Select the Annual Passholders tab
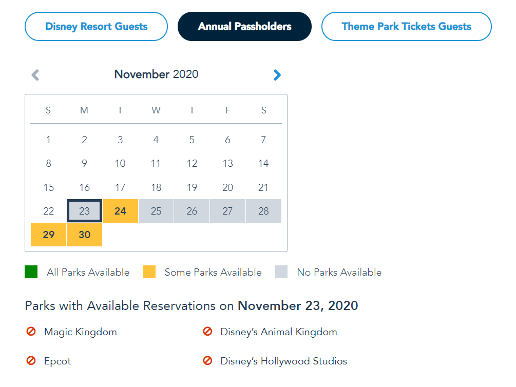This screenshot has height=387, width=516. tap(244, 26)
